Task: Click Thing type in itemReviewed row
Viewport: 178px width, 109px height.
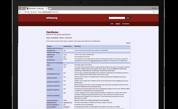Action: click(x=65, y=55)
